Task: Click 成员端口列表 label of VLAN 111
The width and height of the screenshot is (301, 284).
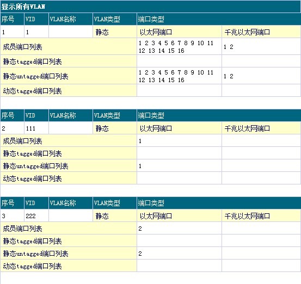Action: (22, 141)
